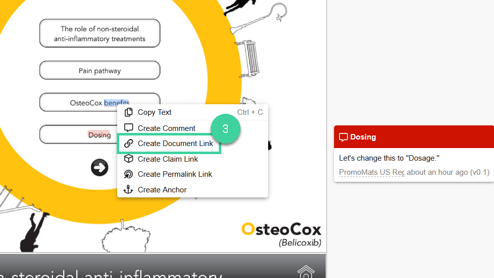Click the OsteoCox benefits button
494x278 pixels.
pyautogui.click(x=100, y=102)
